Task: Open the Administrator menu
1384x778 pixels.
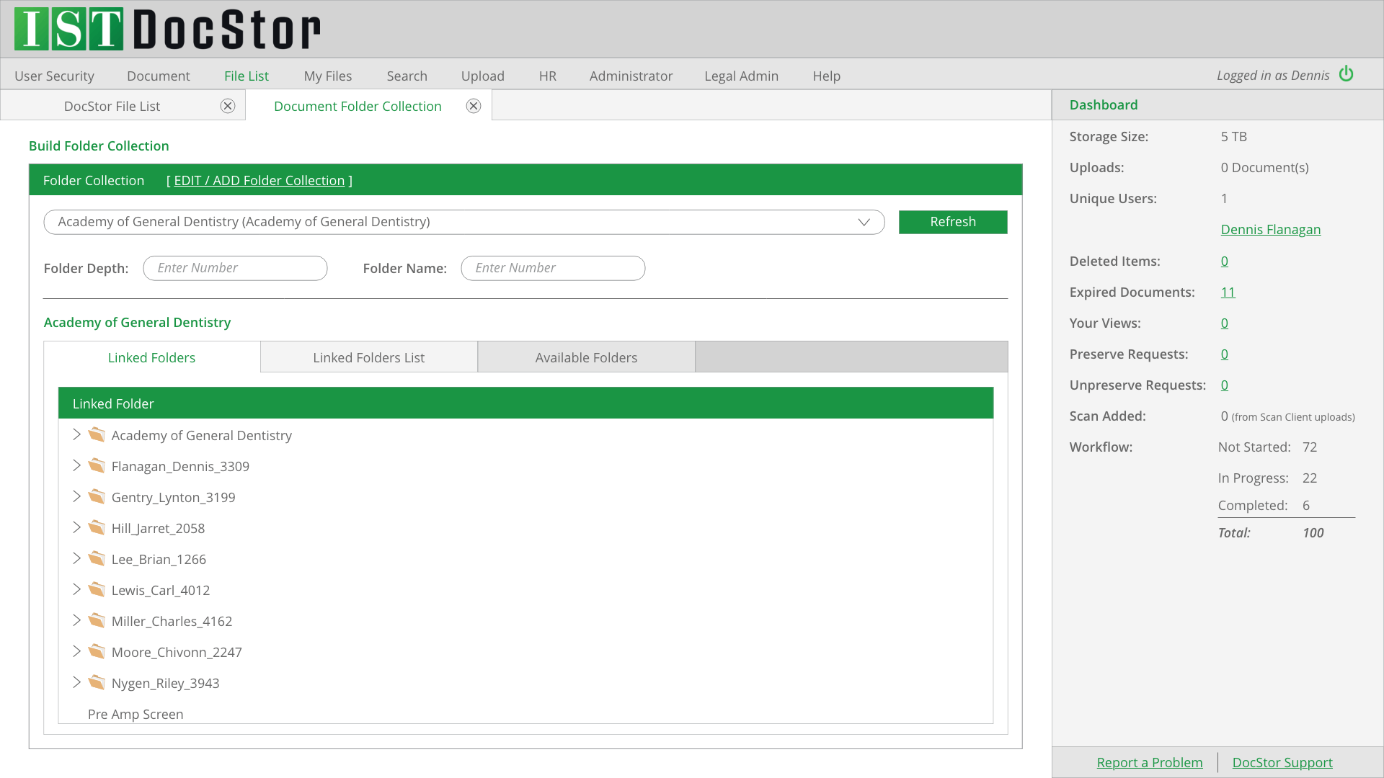Action: 631,76
